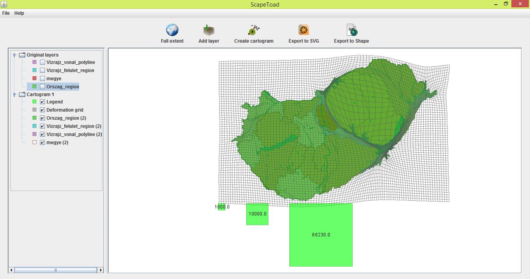Click the Export to SVG button label
Image resolution: width=530 pixels, height=279 pixels.
pyautogui.click(x=304, y=41)
